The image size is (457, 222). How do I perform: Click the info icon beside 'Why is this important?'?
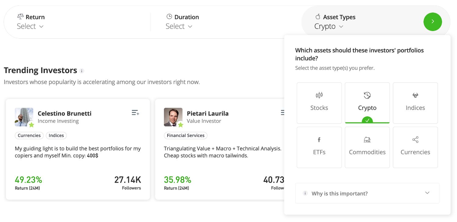305,193
